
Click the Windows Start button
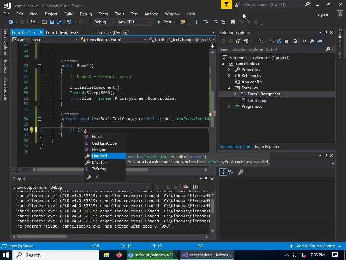coord(6,255)
